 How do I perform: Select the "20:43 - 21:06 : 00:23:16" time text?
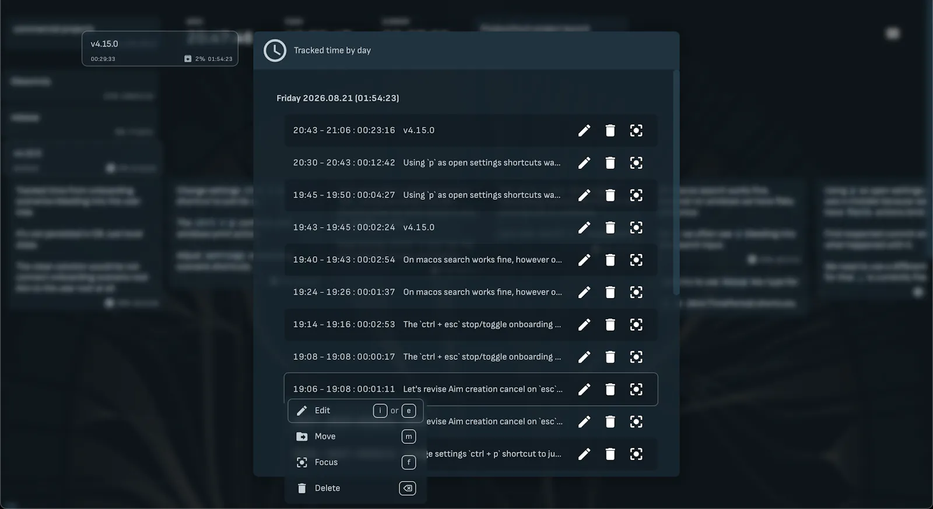[x=344, y=130]
